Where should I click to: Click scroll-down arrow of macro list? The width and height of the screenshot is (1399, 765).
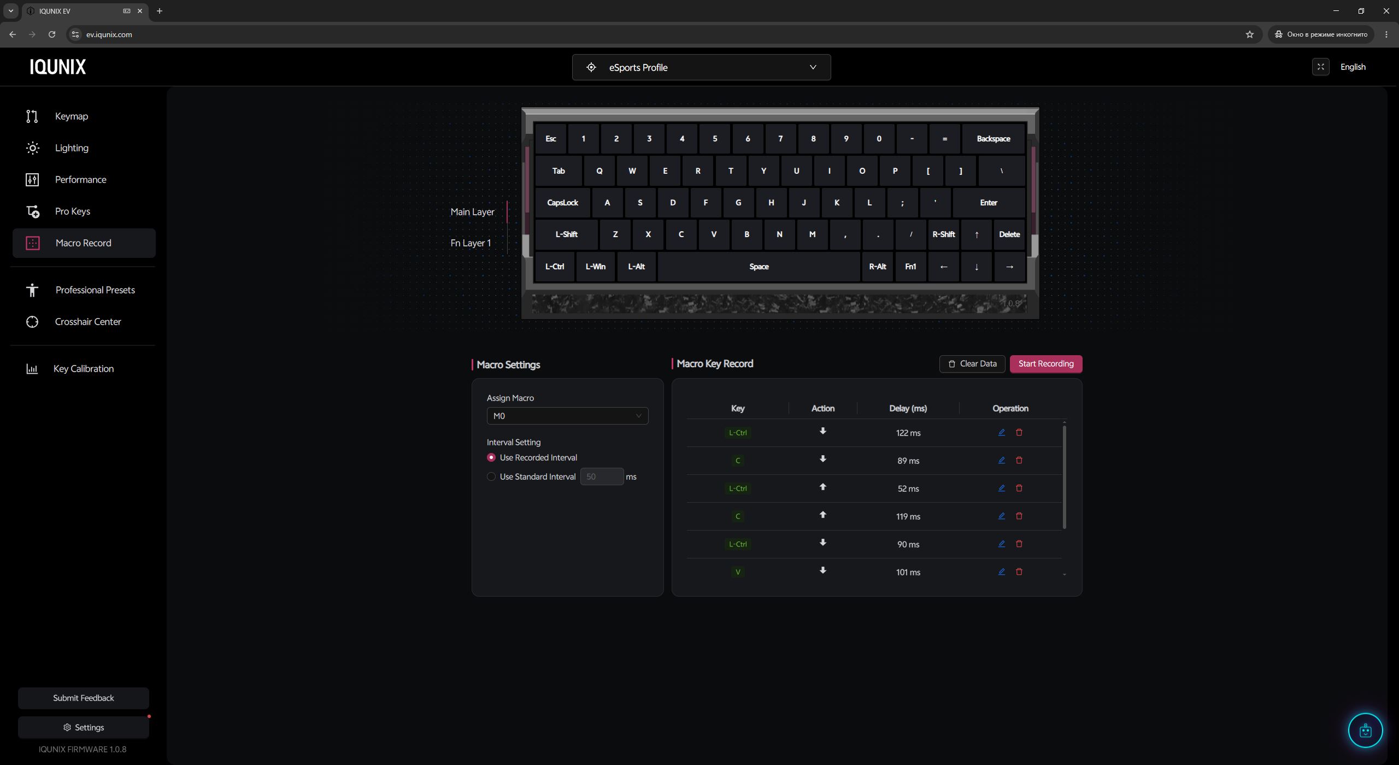tap(1064, 574)
